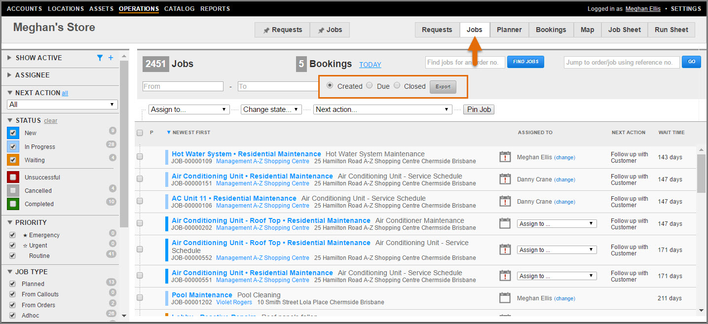The height and width of the screenshot is (324, 708).
Task: Click the orange Waiting status swatch
Action: tap(13, 160)
